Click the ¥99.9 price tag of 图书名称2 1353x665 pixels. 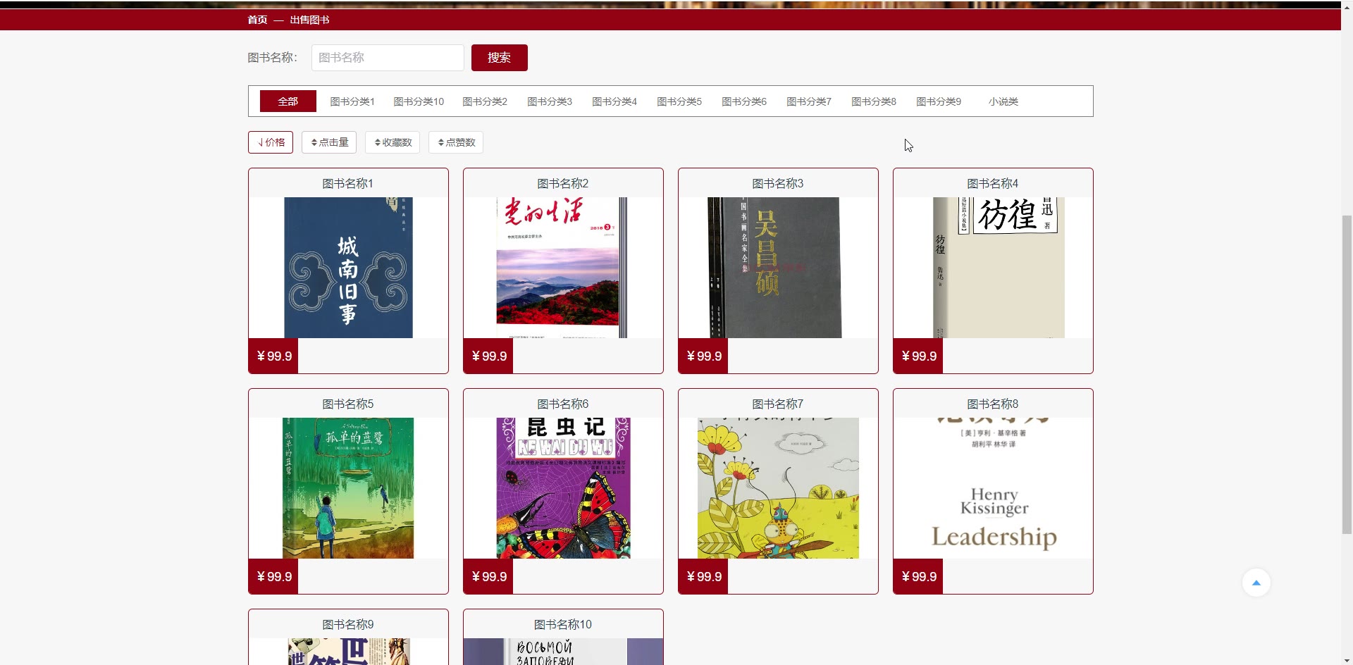click(488, 356)
